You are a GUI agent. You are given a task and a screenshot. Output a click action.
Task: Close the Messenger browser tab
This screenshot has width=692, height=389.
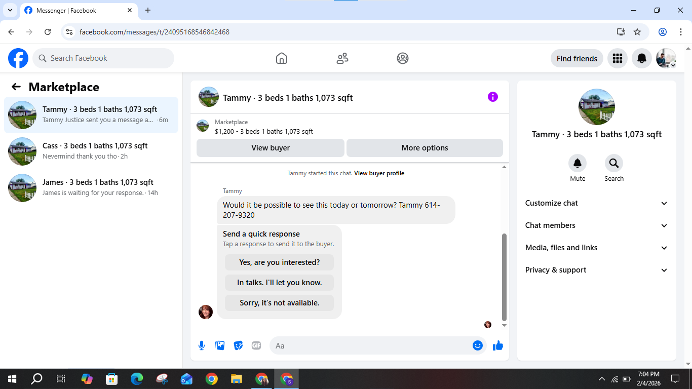(130, 10)
